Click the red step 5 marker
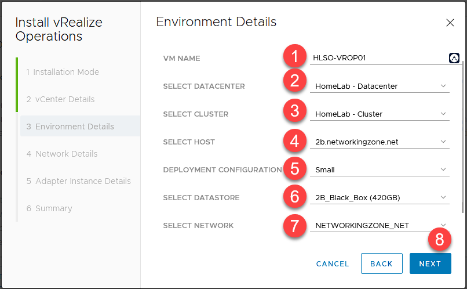Image resolution: width=467 pixels, height=289 pixels. pos(295,169)
